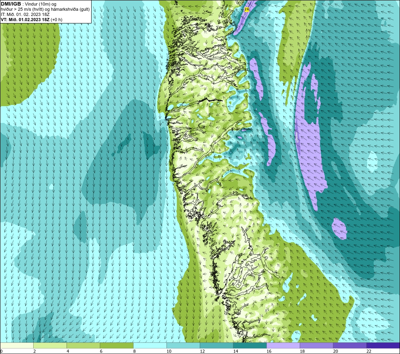The width and height of the screenshot is (400, 354).
Task: Click the dark purple legend swatch above 22
Action: pos(383,345)
